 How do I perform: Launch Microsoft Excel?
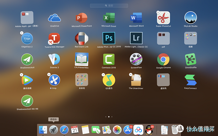[109, 18]
